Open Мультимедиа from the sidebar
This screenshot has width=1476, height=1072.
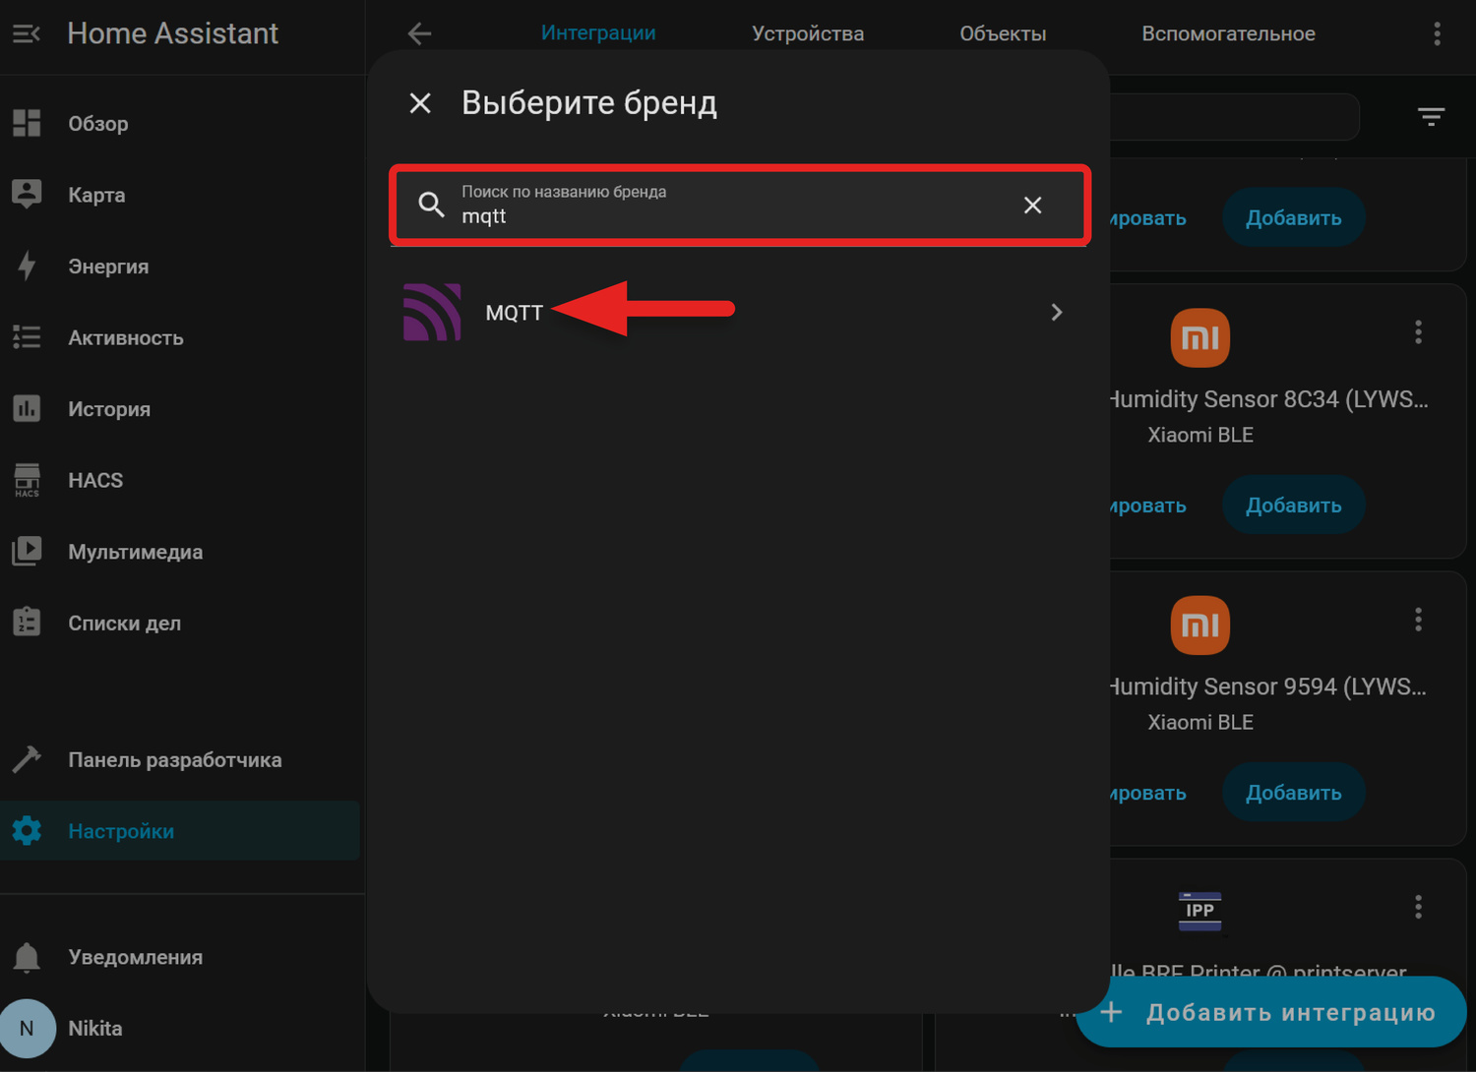[x=135, y=552]
